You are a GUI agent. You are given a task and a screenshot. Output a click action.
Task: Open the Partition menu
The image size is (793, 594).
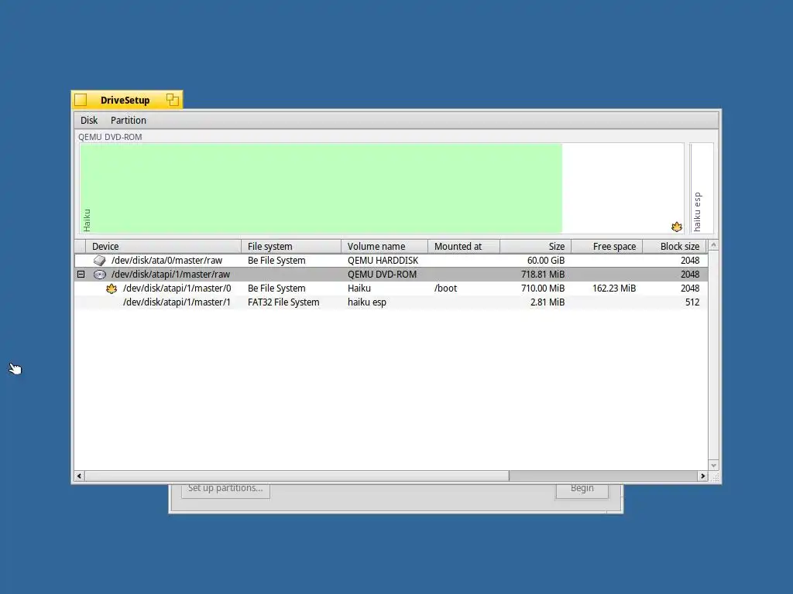[129, 120]
